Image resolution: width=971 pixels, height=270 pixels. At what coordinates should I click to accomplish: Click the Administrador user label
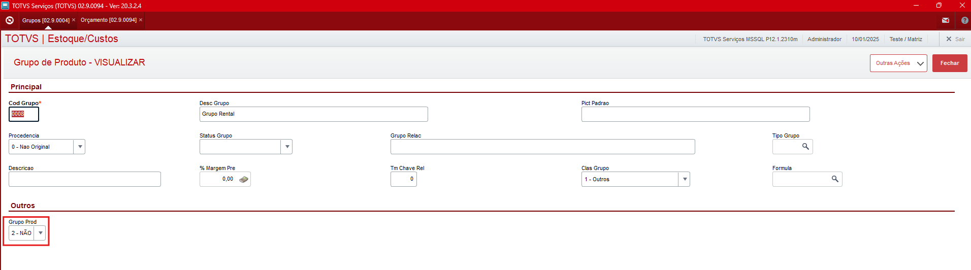[x=824, y=39]
